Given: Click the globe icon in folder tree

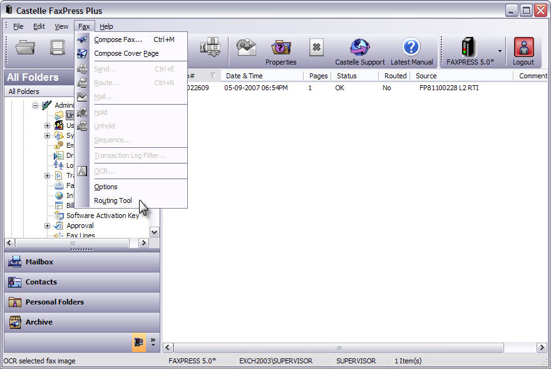Looking at the screenshot, I should 59,195.
